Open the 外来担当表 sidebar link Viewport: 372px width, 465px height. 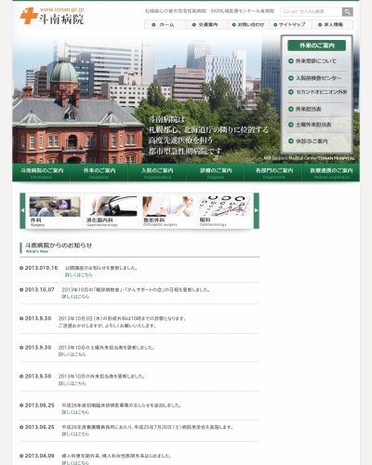(305, 109)
